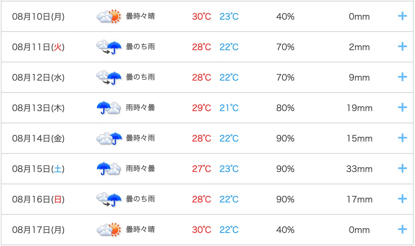Image resolution: width=415 pixels, height=246 pixels.
Task: Select the 08月15日(土) date label
Action: (x=38, y=169)
